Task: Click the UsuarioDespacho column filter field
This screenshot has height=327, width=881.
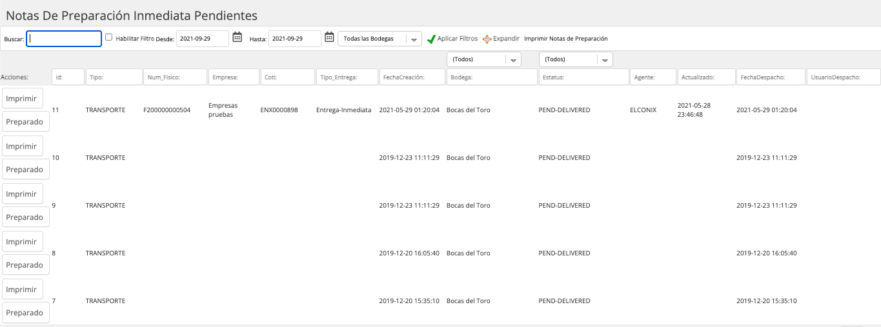Action: [844, 77]
